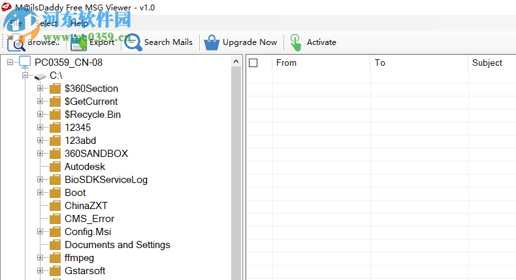516x280 pixels.
Task: Click the Search Mails button label
Action: (x=169, y=42)
